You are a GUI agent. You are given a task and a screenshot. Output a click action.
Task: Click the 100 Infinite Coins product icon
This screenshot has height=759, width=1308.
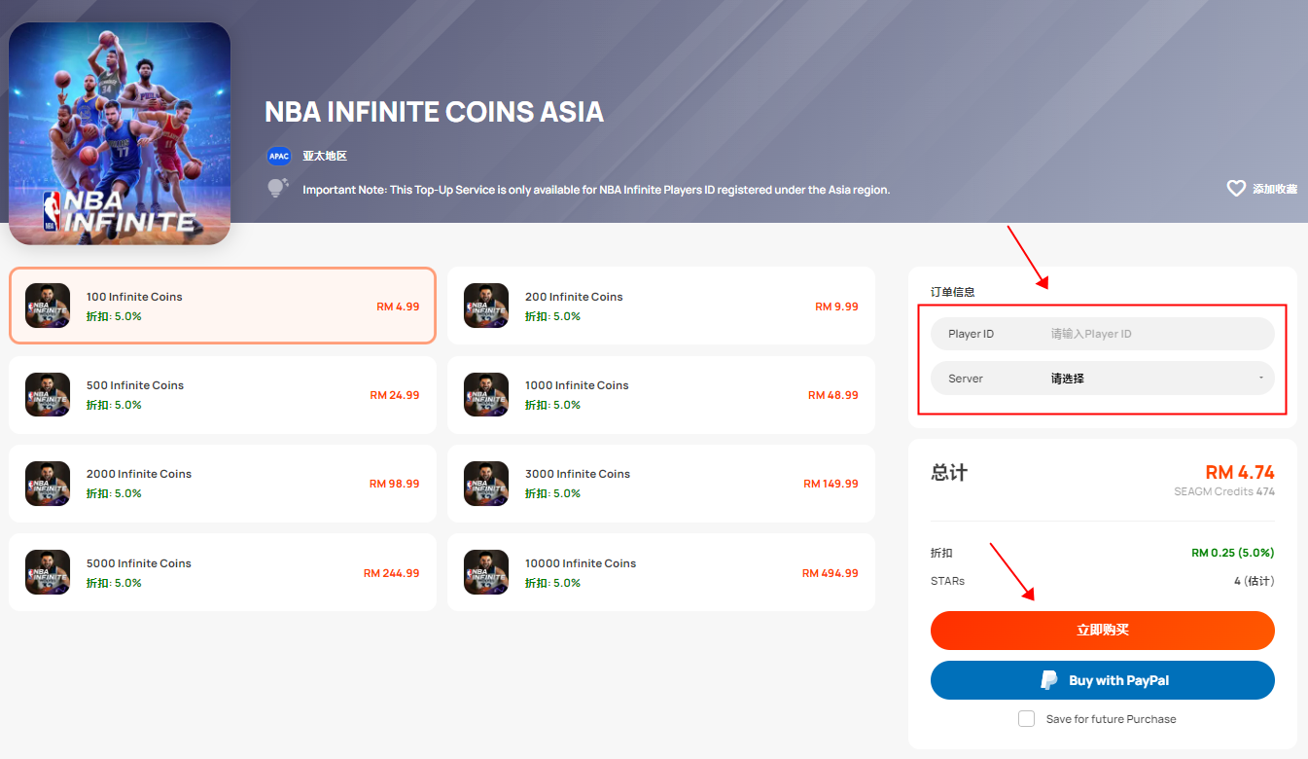click(x=48, y=306)
